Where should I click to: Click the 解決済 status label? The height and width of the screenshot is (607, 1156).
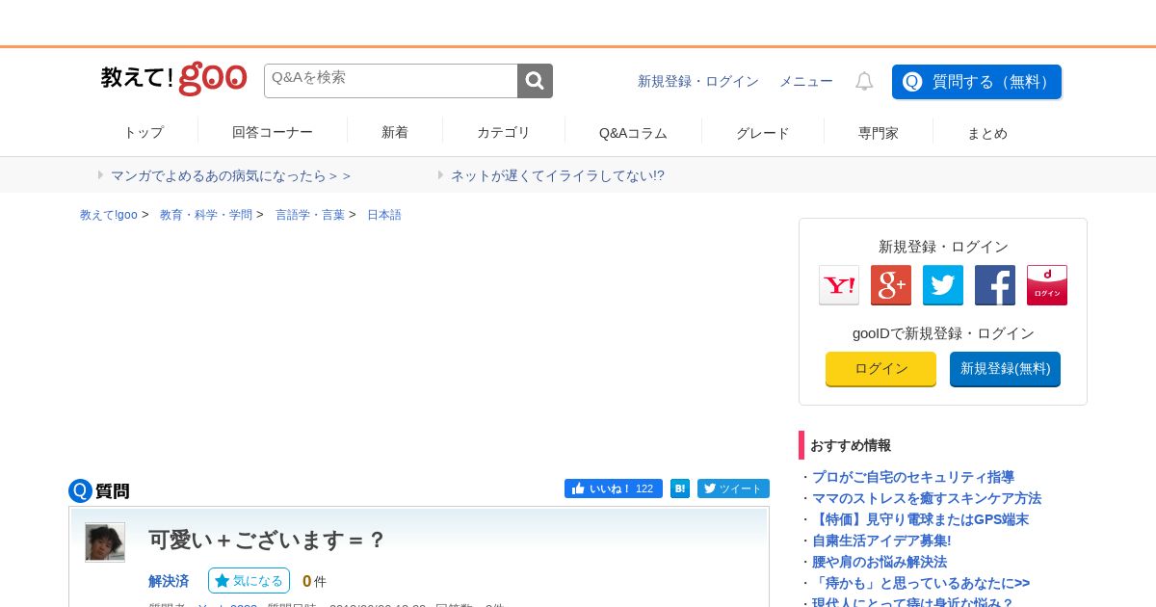click(169, 581)
